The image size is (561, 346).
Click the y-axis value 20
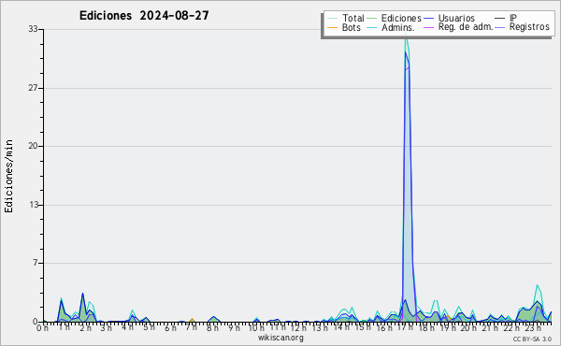(x=34, y=146)
